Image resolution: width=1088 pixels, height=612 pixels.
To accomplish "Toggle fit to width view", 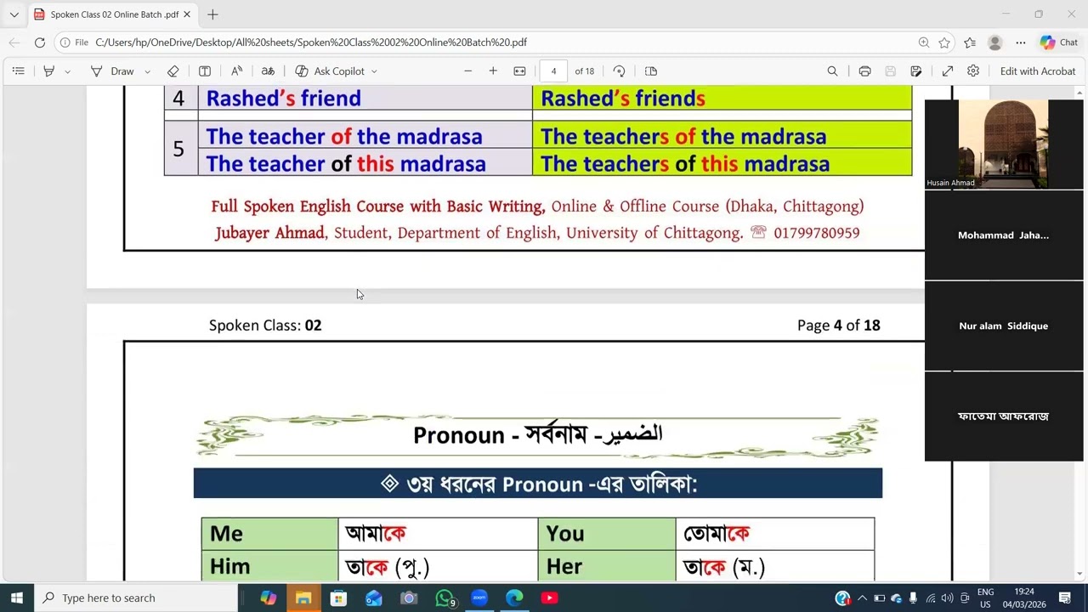I will click(x=520, y=71).
